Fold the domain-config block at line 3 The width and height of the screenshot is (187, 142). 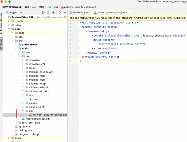coord(79,31)
